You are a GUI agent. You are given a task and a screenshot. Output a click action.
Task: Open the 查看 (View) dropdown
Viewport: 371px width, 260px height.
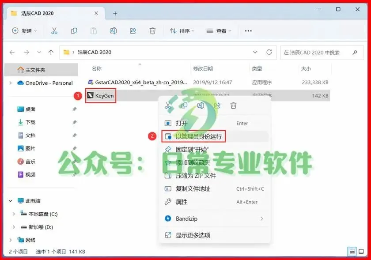[x=219, y=31]
